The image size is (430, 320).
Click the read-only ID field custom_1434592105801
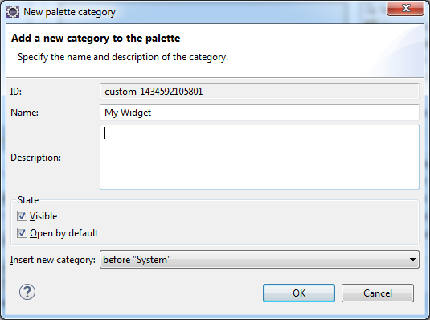pyautogui.click(x=260, y=92)
